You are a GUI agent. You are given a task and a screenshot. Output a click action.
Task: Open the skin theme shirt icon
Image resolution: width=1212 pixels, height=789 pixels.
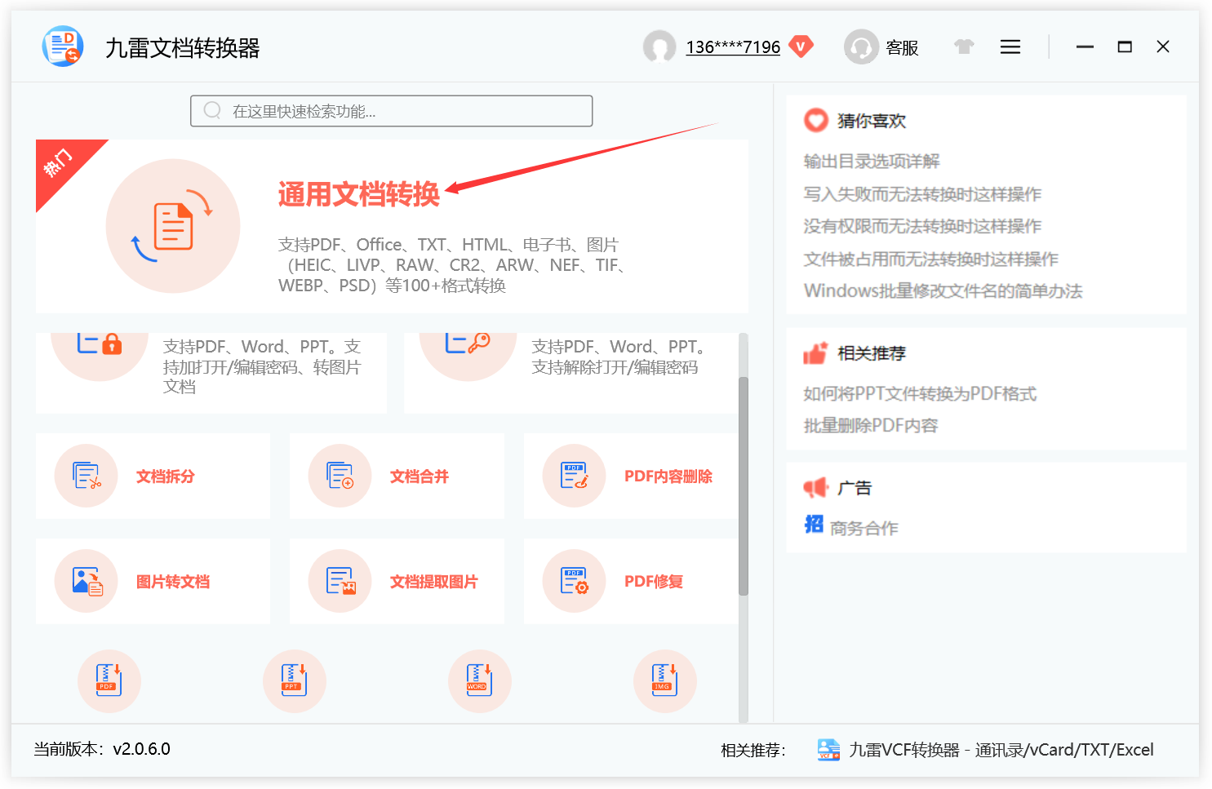964,47
